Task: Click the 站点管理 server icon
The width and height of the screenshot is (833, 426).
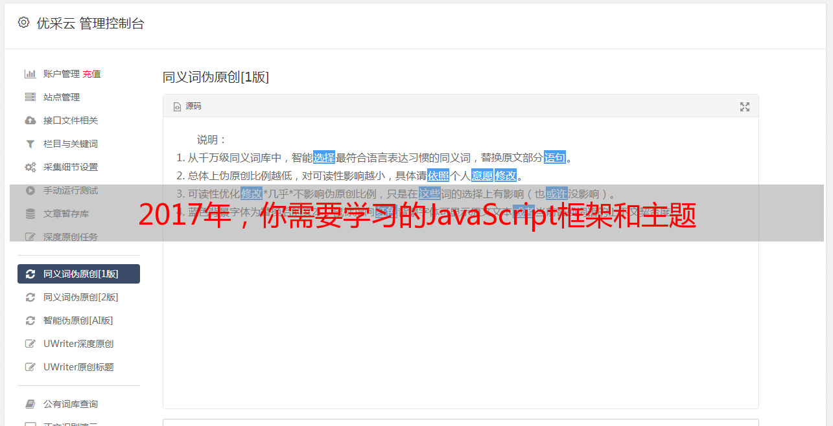Action: pos(30,97)
